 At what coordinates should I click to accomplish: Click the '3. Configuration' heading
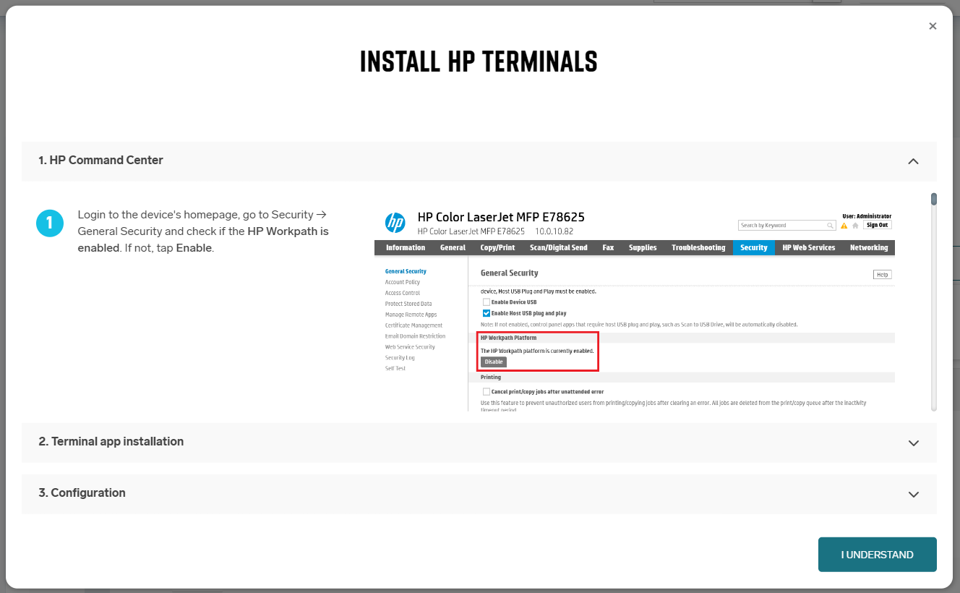pyautogui.click(x=82, y=493)
